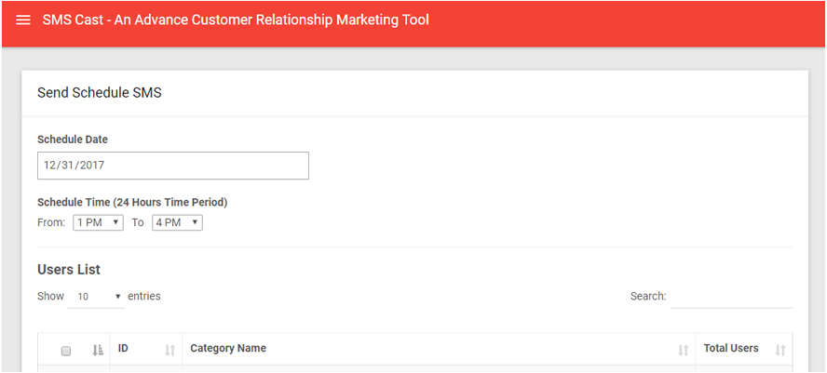Click into the Schedule Date input field
This screenshot has width=827, height=373.
point(173,166)
